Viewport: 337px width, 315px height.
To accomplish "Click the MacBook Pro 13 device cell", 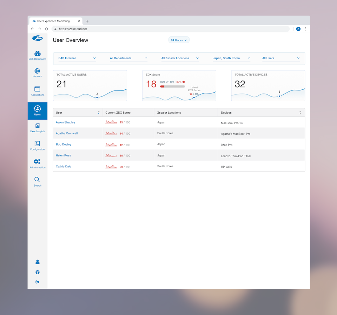I will 232,123.
